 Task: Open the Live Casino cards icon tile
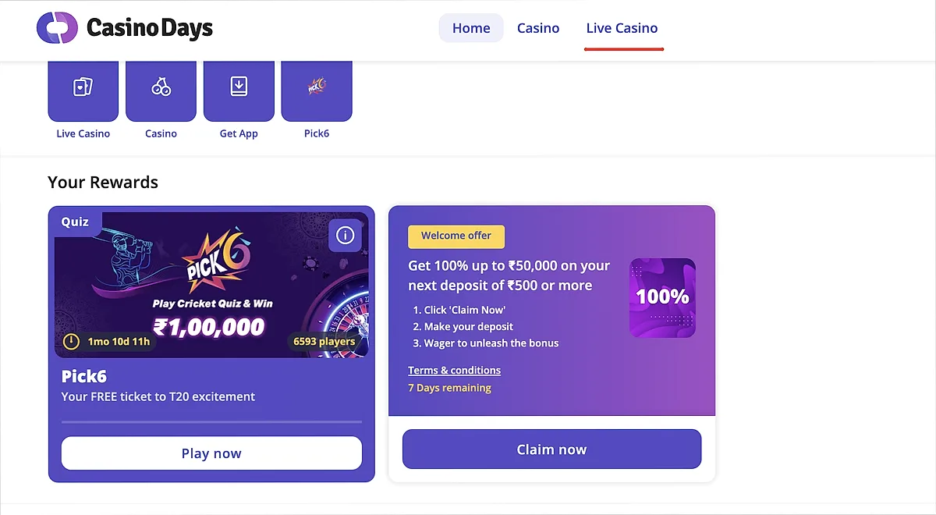click(x=83, y=87)
